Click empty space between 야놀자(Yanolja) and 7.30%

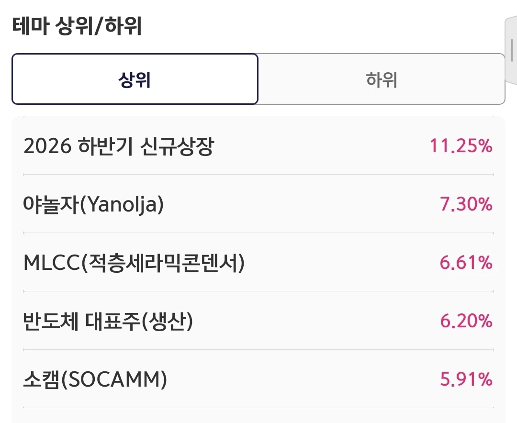coord(302,204)
